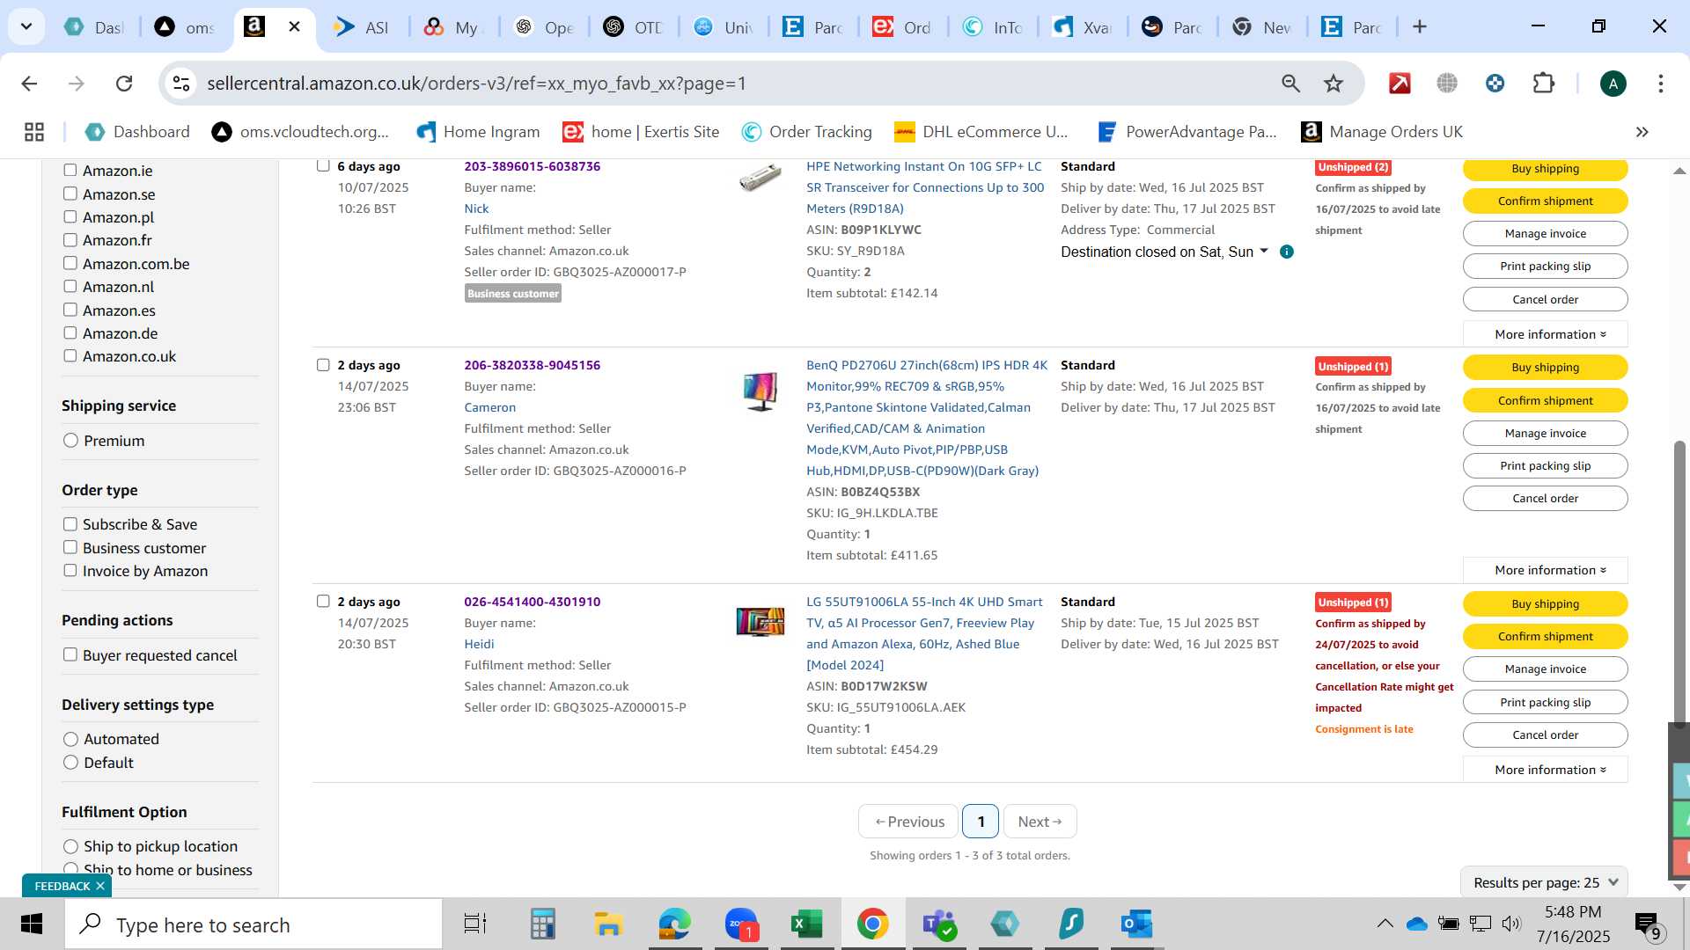The height and width of the screenshot is (950, 1690).
Task: Open BenQ monitor product thumbnail
Action: coord(760,391)
